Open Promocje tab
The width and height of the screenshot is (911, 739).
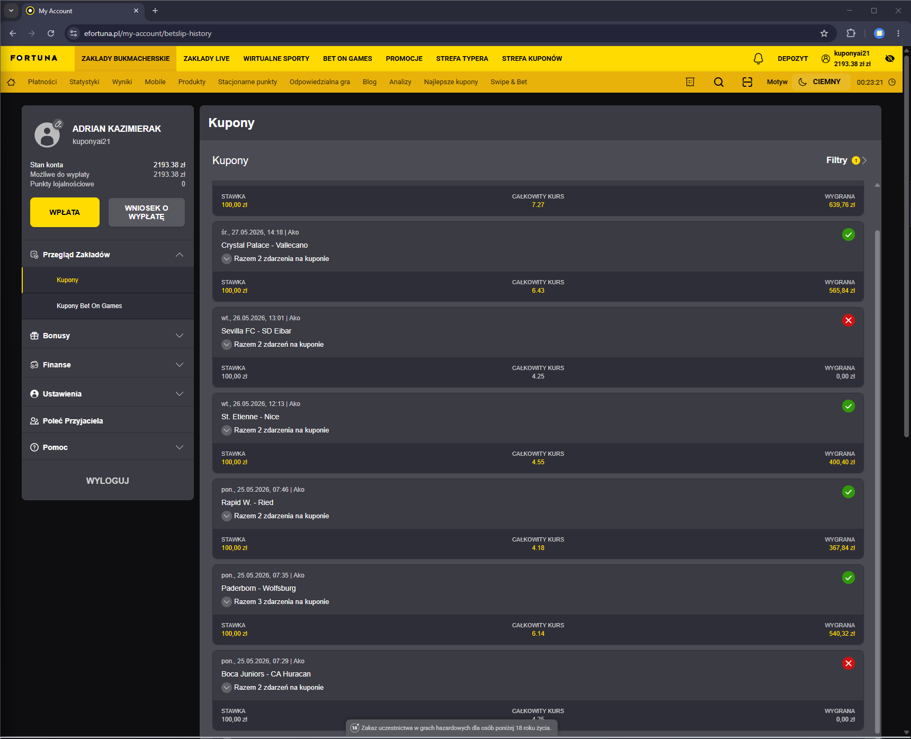(x=404, y=59)
